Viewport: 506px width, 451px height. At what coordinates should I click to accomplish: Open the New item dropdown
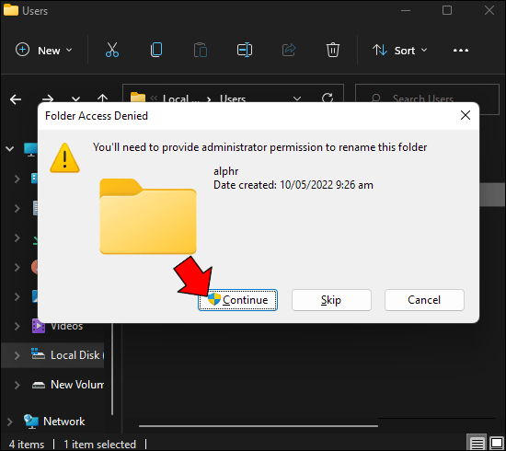(44, 51)
